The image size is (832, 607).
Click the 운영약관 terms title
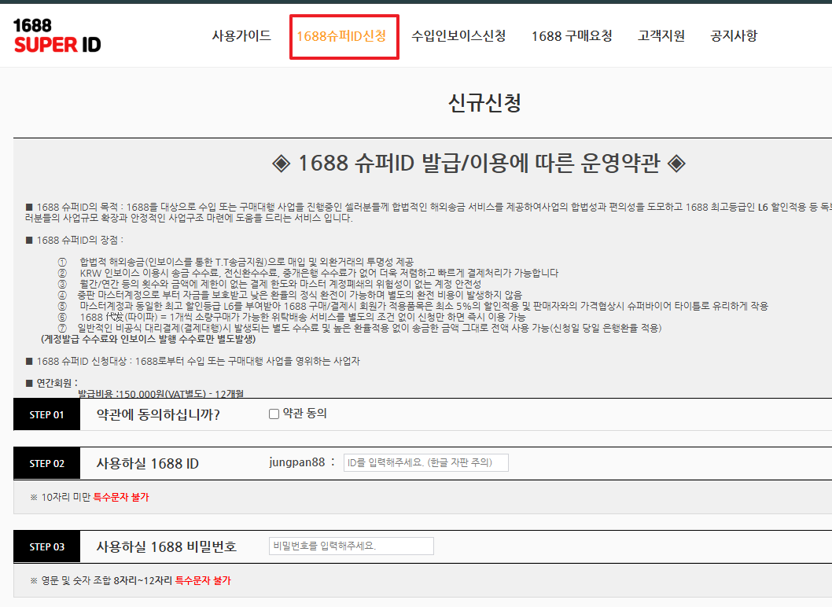479,163
